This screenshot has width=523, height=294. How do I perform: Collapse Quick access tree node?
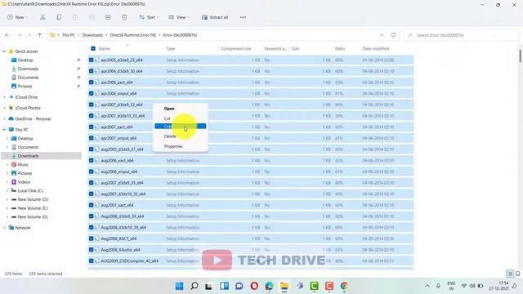[4, 51]
